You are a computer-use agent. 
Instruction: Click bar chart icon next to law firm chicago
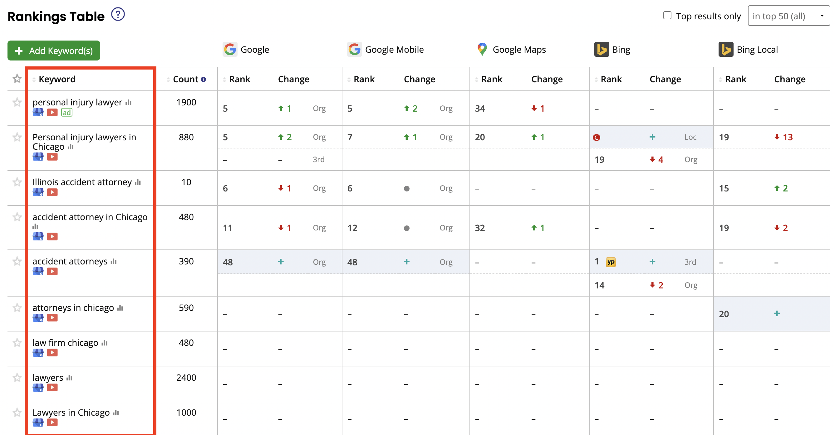[x=104, y=343]
